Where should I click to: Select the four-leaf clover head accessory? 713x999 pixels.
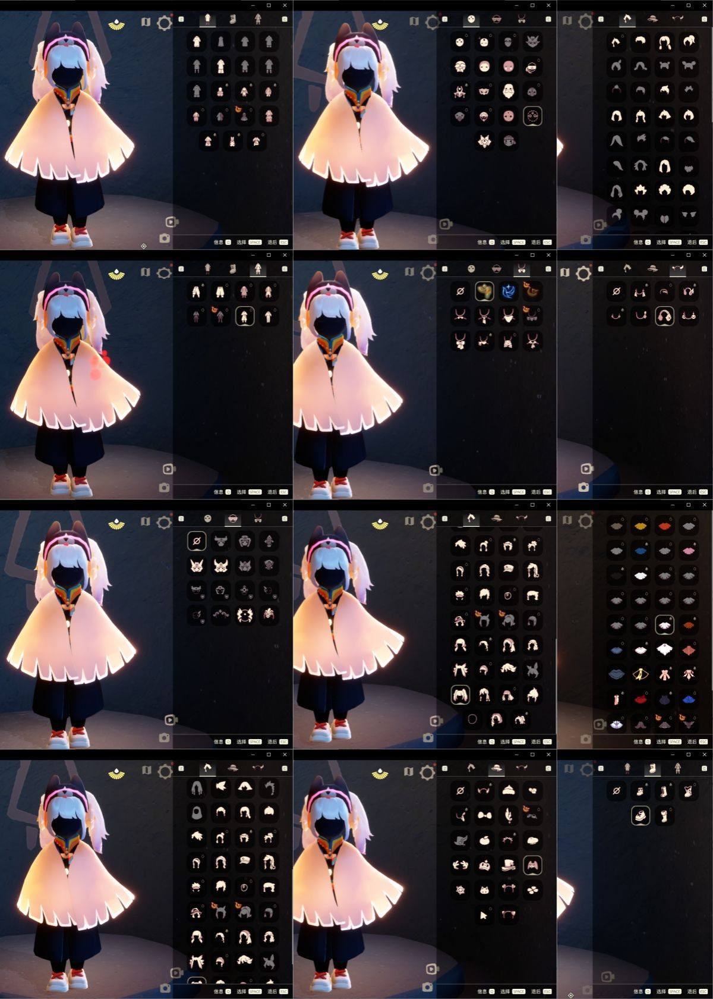pos(532,890)
